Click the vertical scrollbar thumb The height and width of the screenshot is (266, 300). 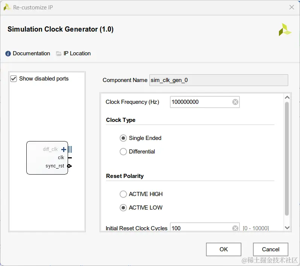coord(286,159)
